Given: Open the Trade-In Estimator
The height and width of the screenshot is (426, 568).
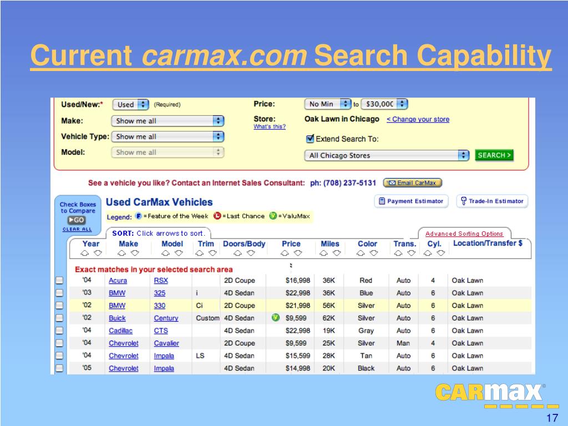Looking at the screenshot, I should [x=493, y=201].
